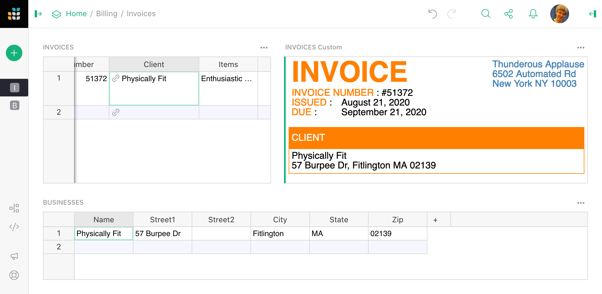Open the user profile avatar menu
The height and width of the screenshot is (294, 602).
point(559,14)
